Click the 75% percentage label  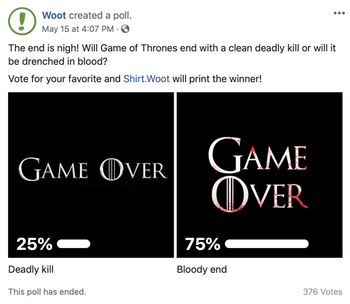point(202,244)
